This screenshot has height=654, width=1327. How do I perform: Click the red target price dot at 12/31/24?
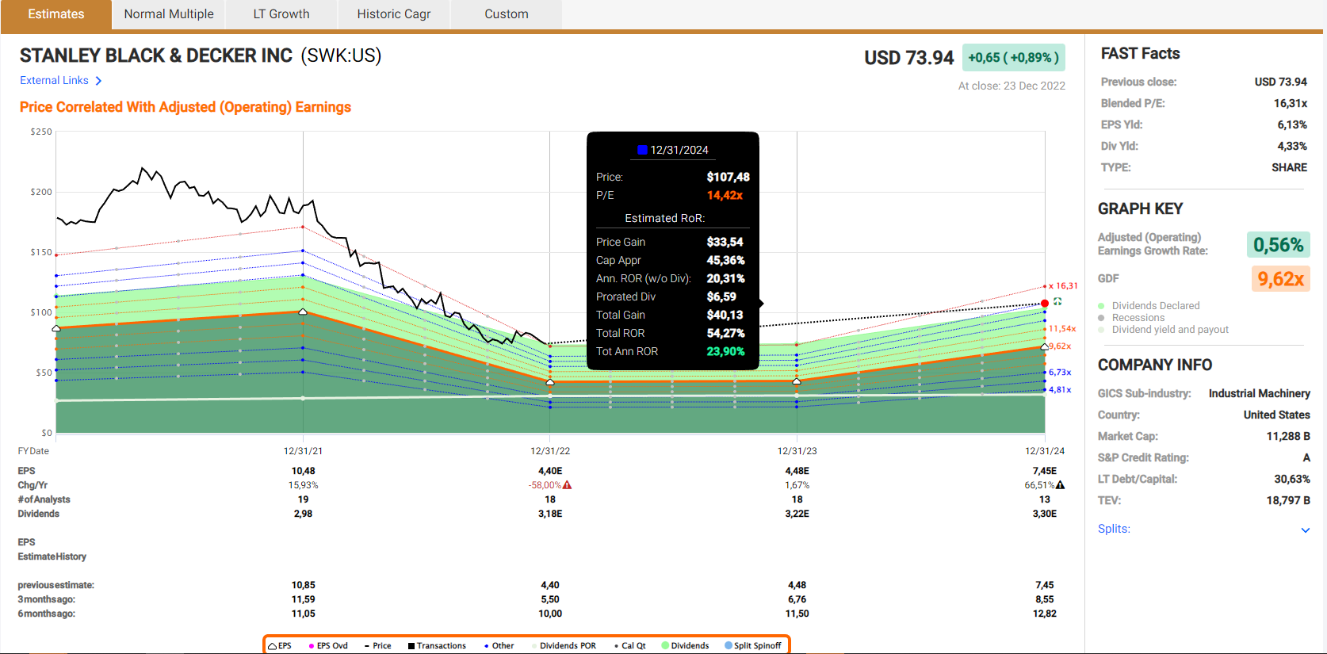[x=1045, y=304]
